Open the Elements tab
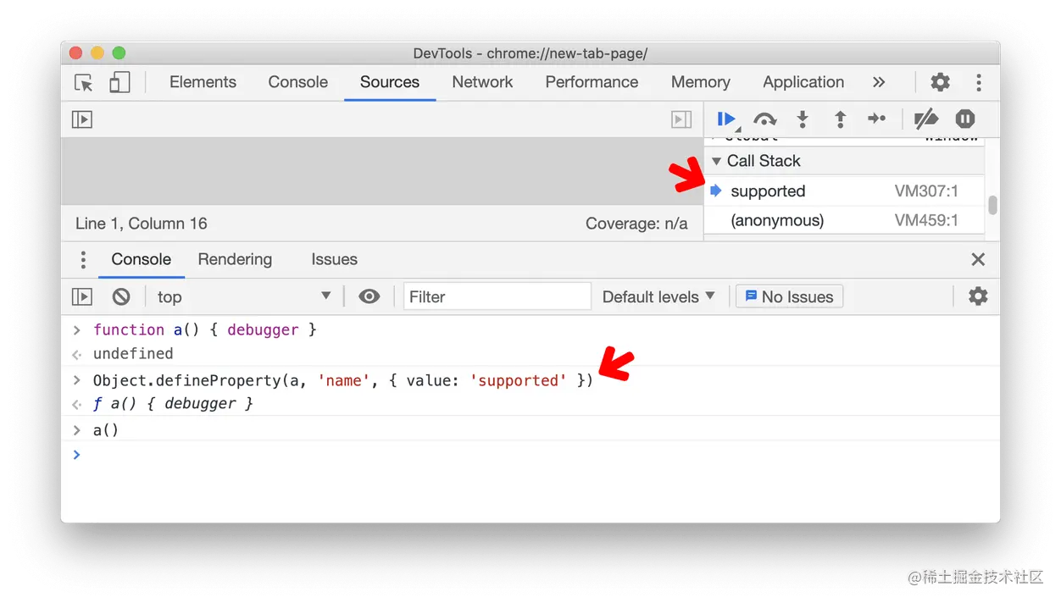 [x=203, y=82]
